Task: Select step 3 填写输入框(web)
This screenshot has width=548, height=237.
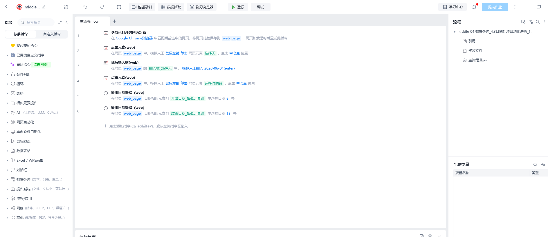Action: pyautogui.click(x=125, y=63)
